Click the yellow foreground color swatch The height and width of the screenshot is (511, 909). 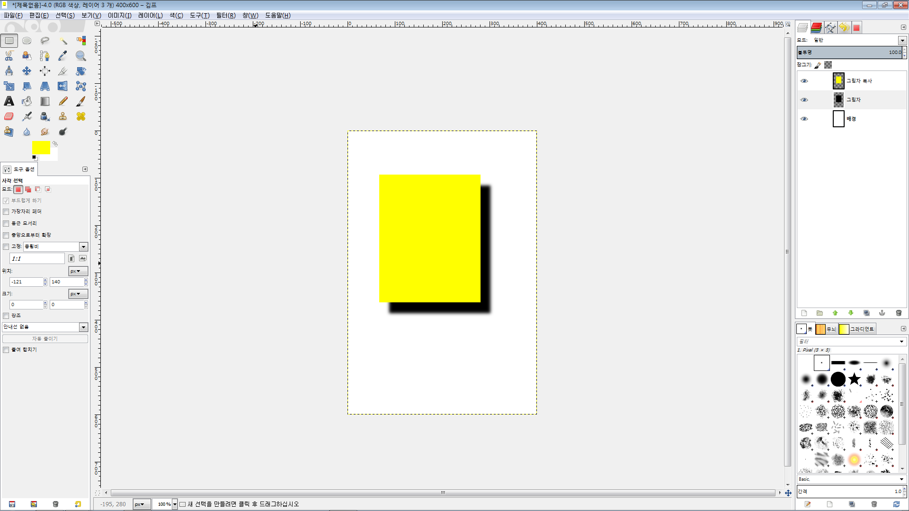[x=41, y=147]
